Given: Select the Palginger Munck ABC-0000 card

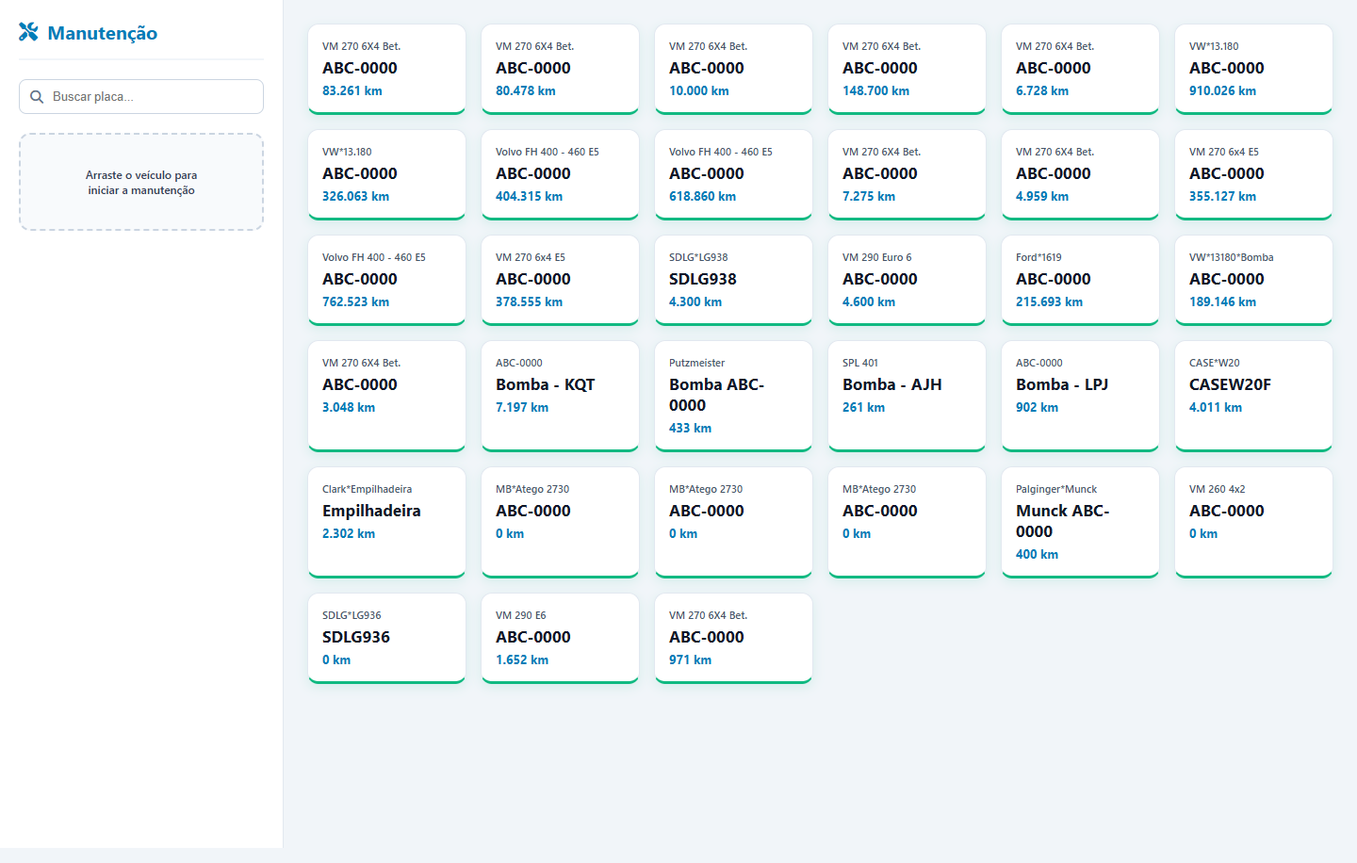Looking at the screenshot, I should (x=1080, y=523).
